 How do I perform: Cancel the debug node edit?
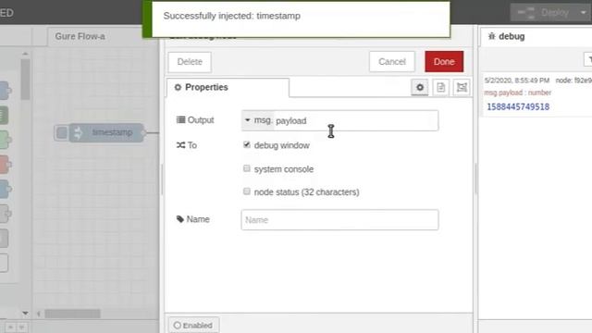pyautogui.click(x=392, y=62)
